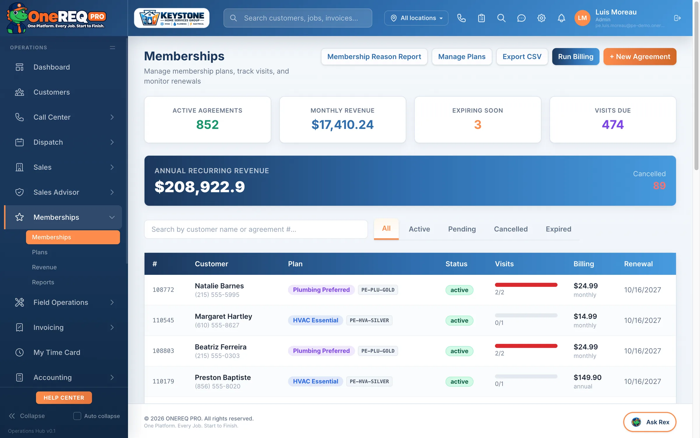Open Revenue submenu item

(x=44, y=267)
